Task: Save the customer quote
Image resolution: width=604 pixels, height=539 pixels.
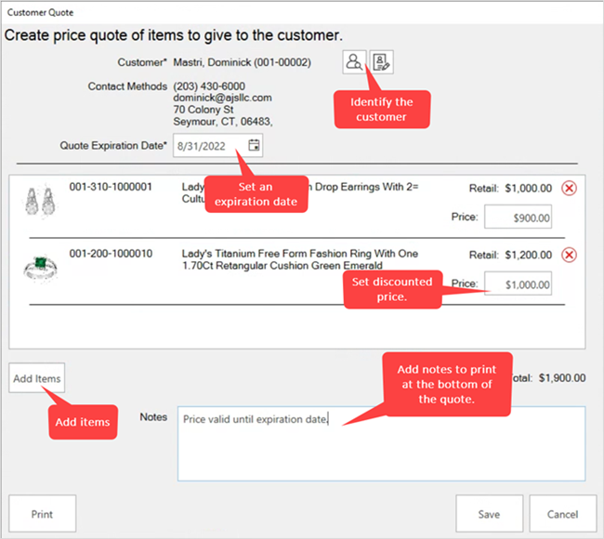Action: (x=489, y=514)
